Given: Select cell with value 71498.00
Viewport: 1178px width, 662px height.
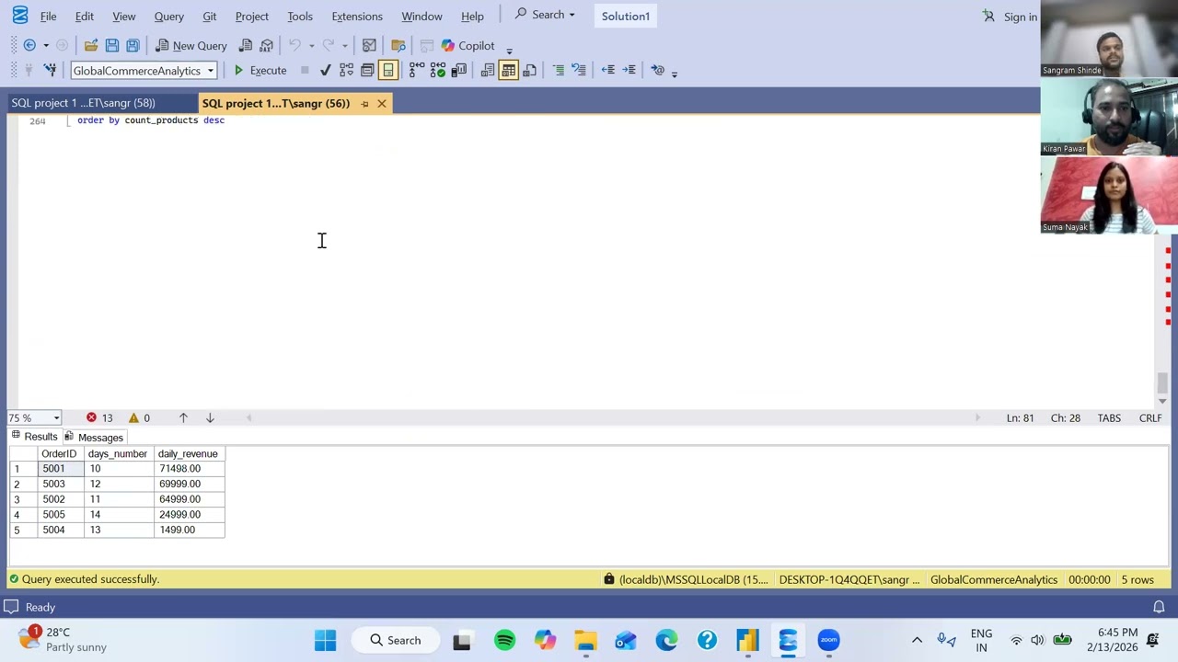Looking at the screenshot, I should click(189, 469).
